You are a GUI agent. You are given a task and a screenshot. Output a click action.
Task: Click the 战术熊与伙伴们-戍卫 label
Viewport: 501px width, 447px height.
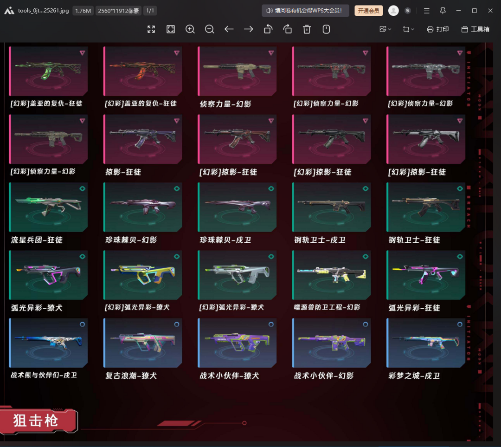(44, 375)
